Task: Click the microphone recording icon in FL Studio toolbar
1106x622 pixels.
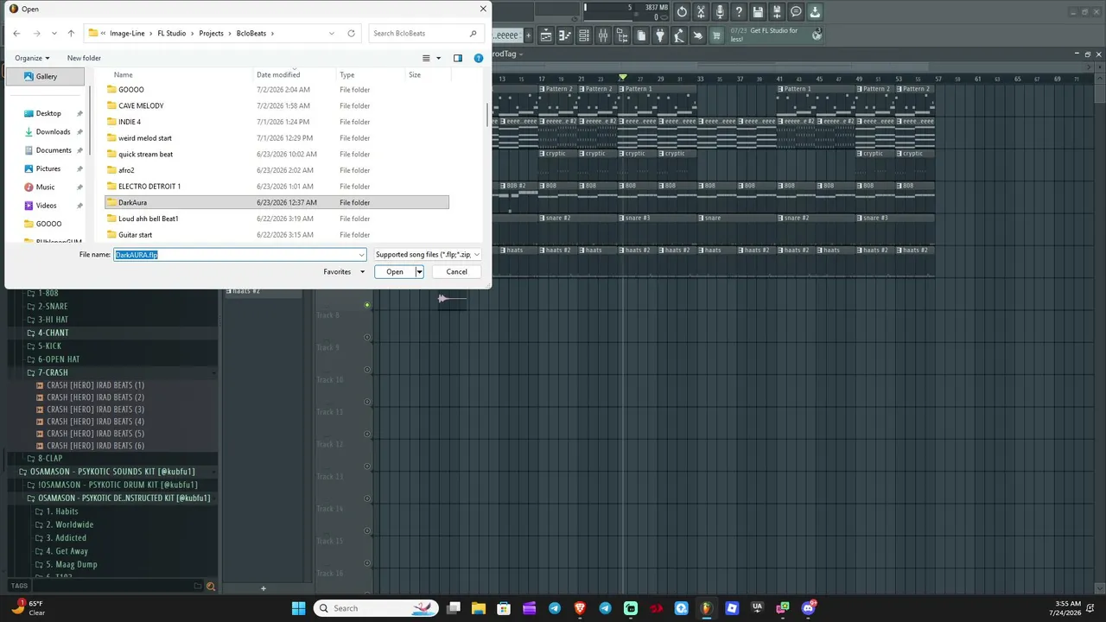Action: [720, 12]
